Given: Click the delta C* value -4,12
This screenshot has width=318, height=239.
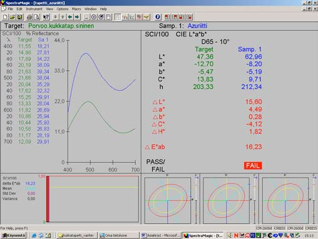Looking at the screenshot, I should pyautogui.click(x=254, y=124).
